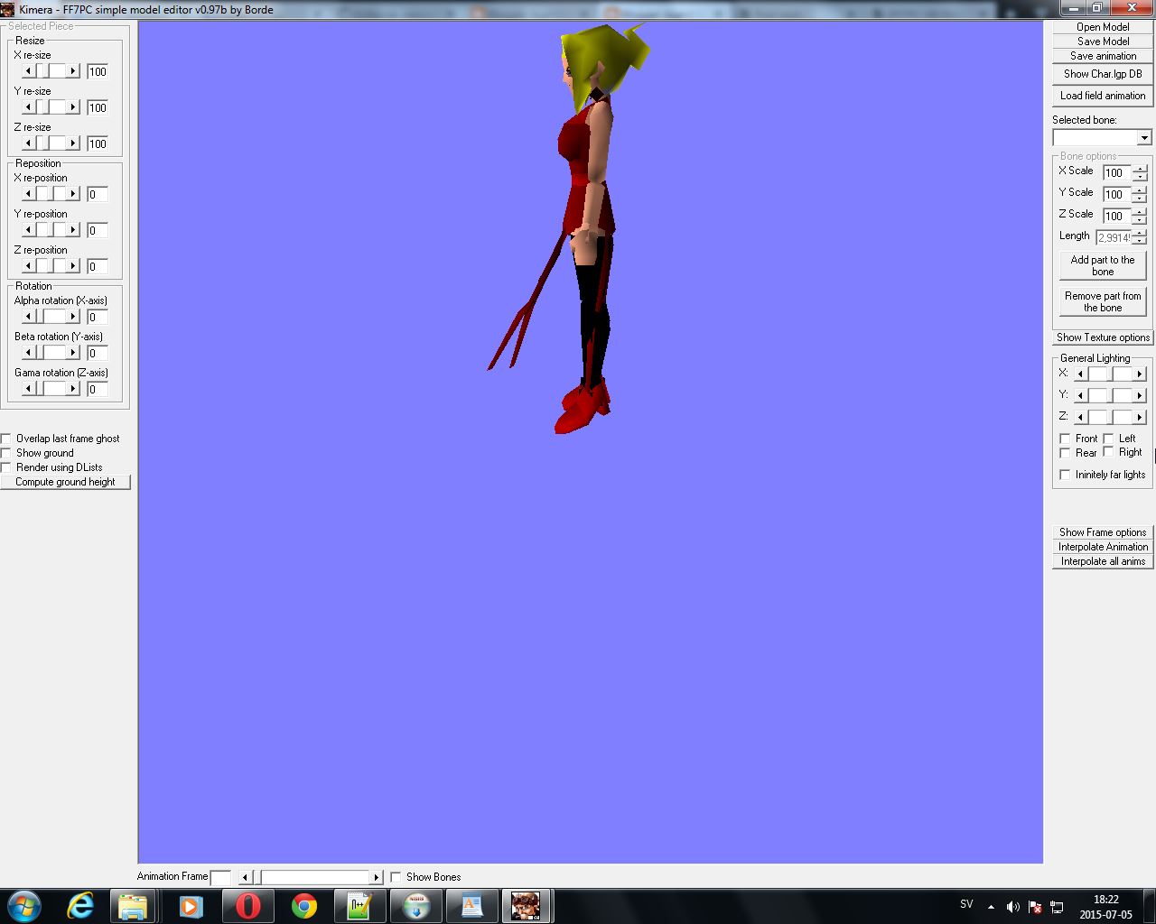The width and height of the screenshot is (1156, 924).
Task: Decrease Y Scale with down spinner
Action: (1140, 198)
